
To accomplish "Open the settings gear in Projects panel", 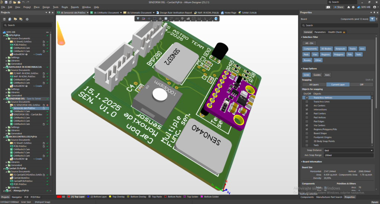I will pyautogui.click(x=27, y=19).
